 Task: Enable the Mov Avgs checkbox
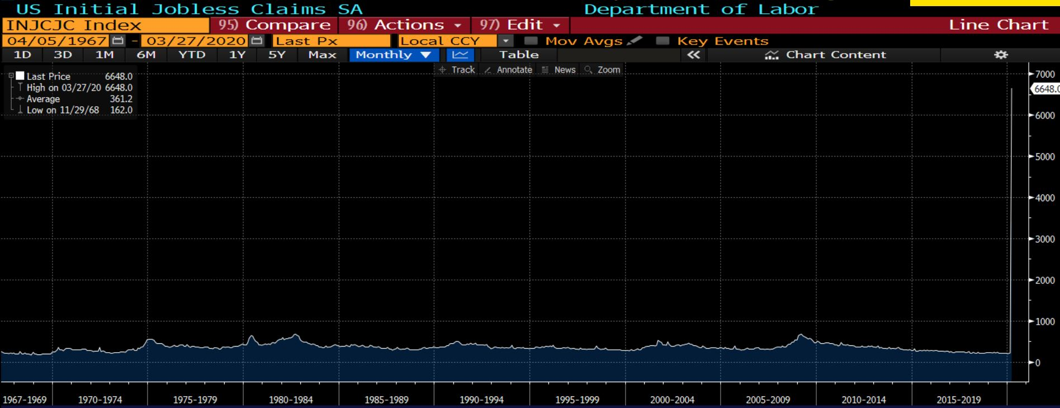click(x=531, y=41)
